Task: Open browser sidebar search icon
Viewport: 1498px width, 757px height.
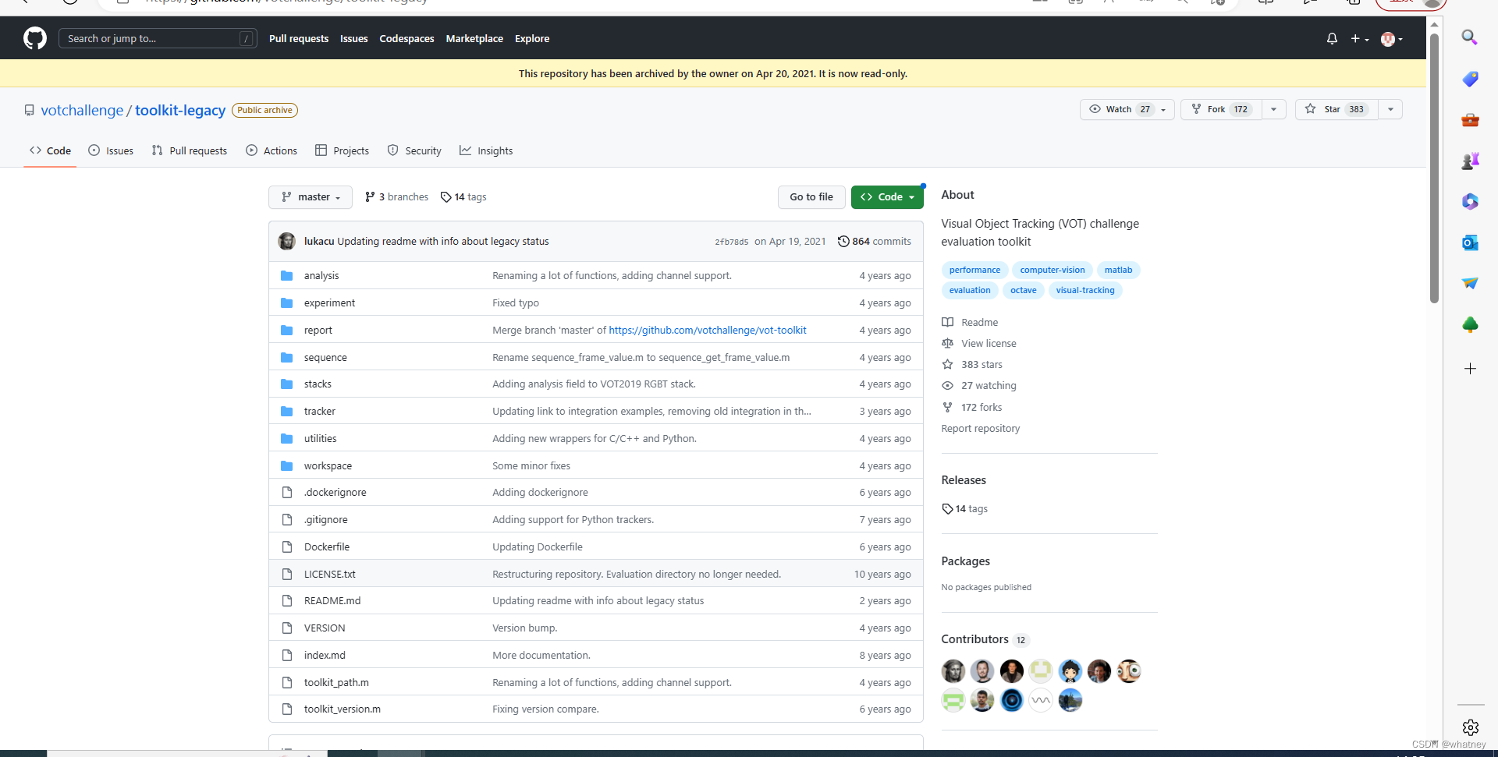Action: point(1470,37)
